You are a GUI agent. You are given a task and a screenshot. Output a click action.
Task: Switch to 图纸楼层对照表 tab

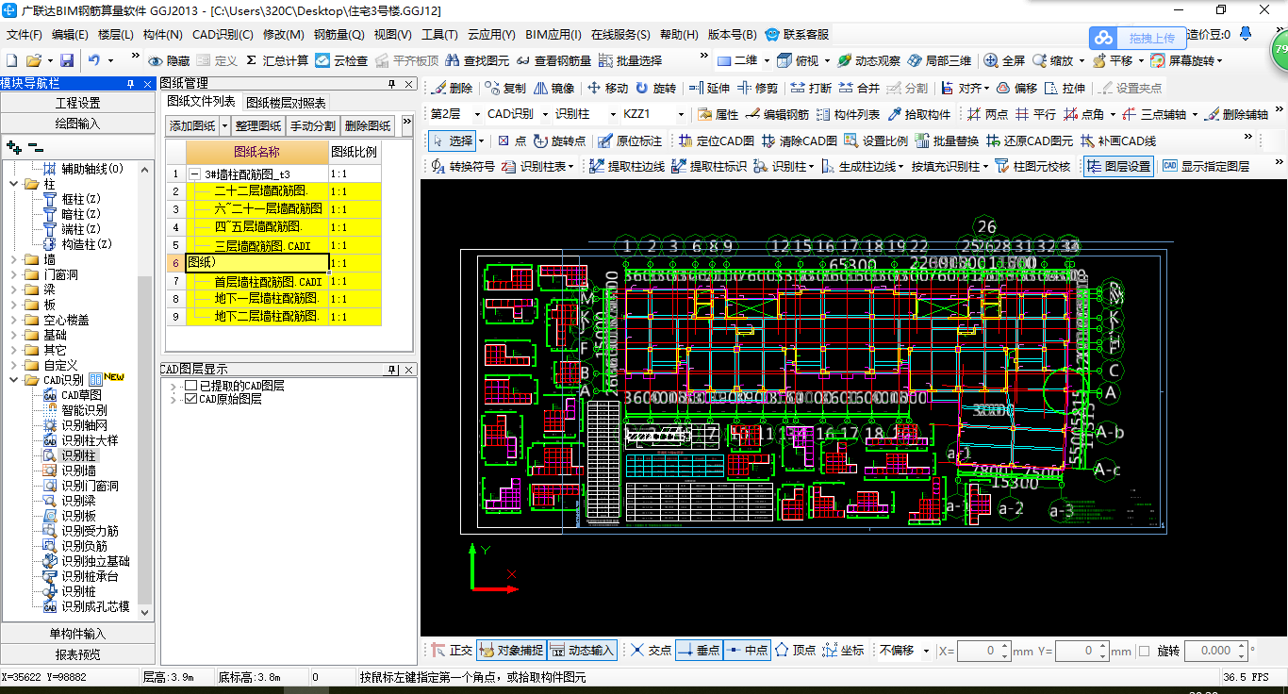(x=286, y=103)
